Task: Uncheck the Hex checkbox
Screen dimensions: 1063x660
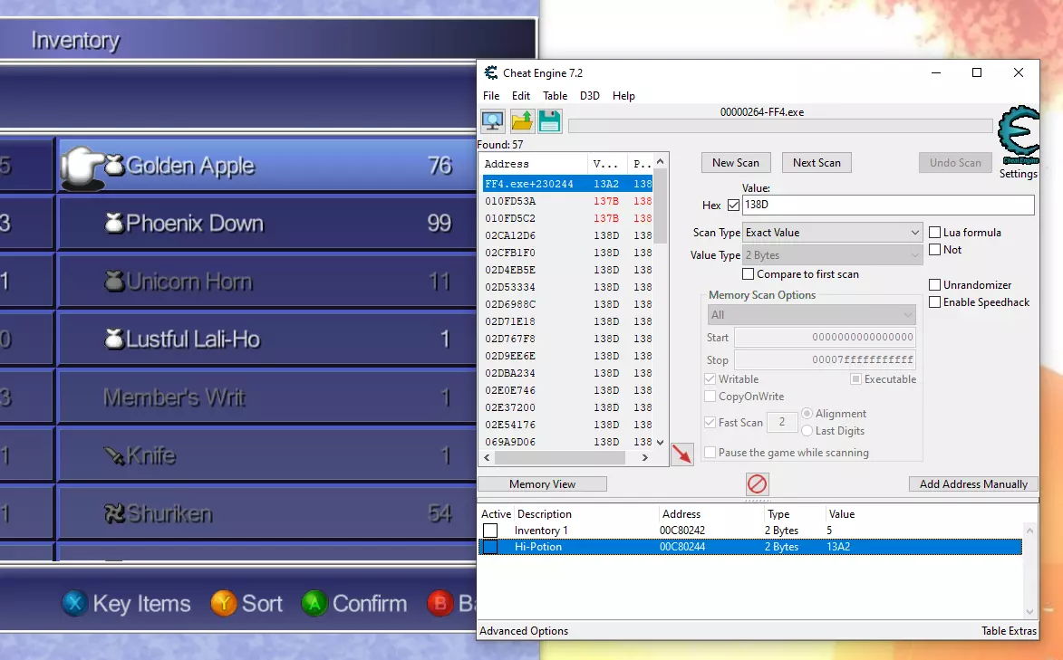Action: coord(733,206)
